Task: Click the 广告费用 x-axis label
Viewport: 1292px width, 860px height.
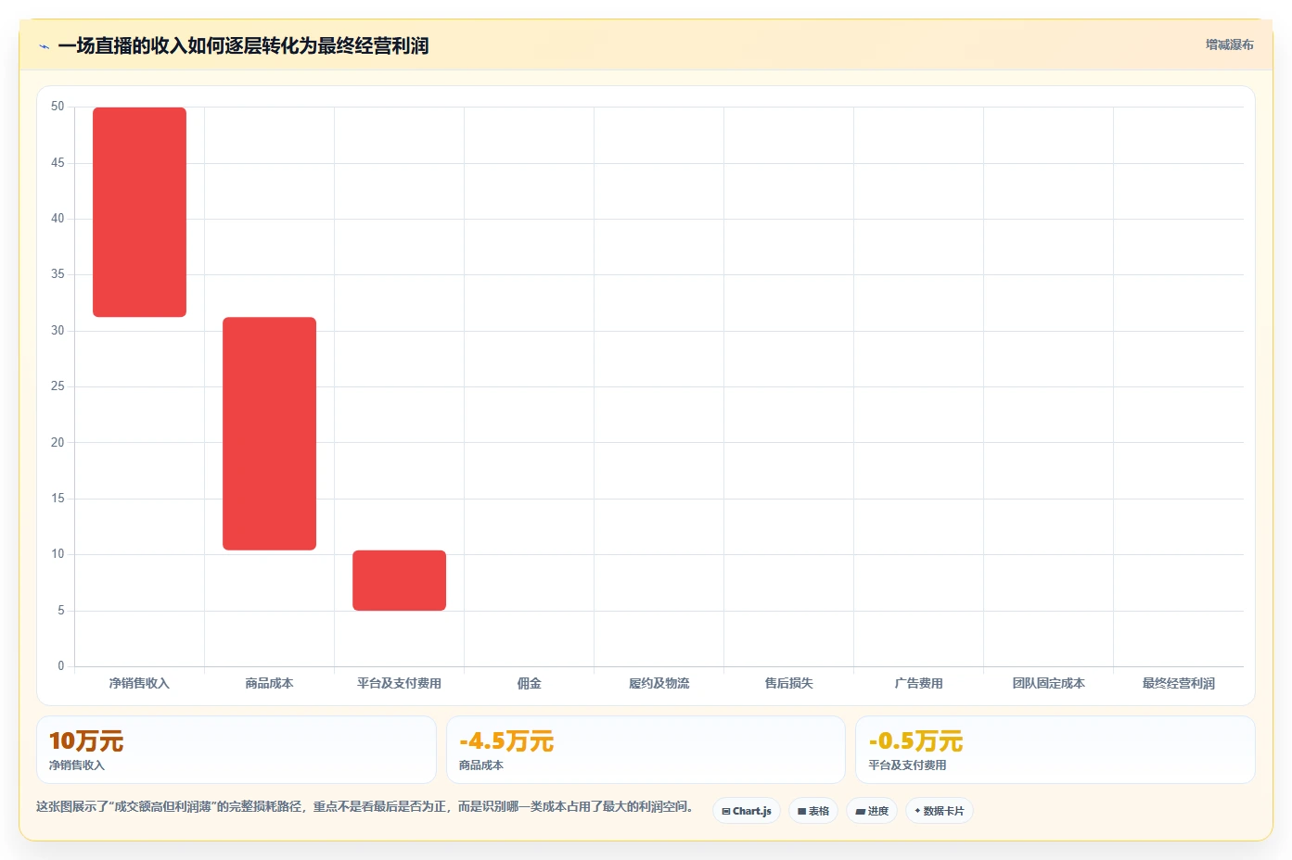Action: [x=918, y=683]
